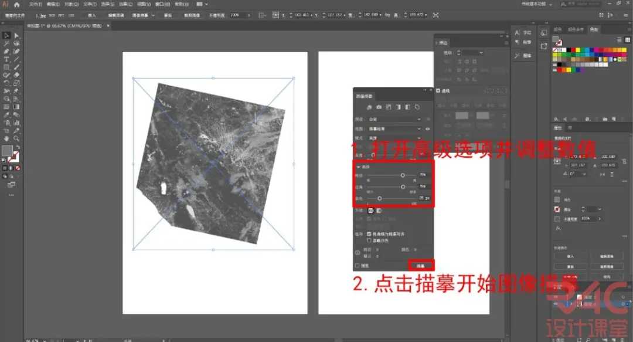Select the Pen tool in the toolbar
This screenshot has width=633, height=342.
pos(6,51)
